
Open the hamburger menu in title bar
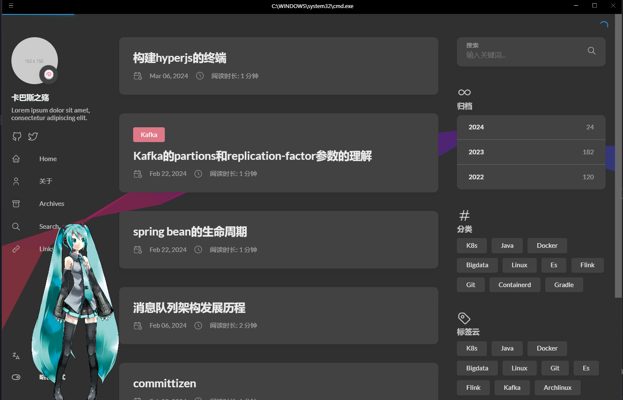tap(11, 6)
